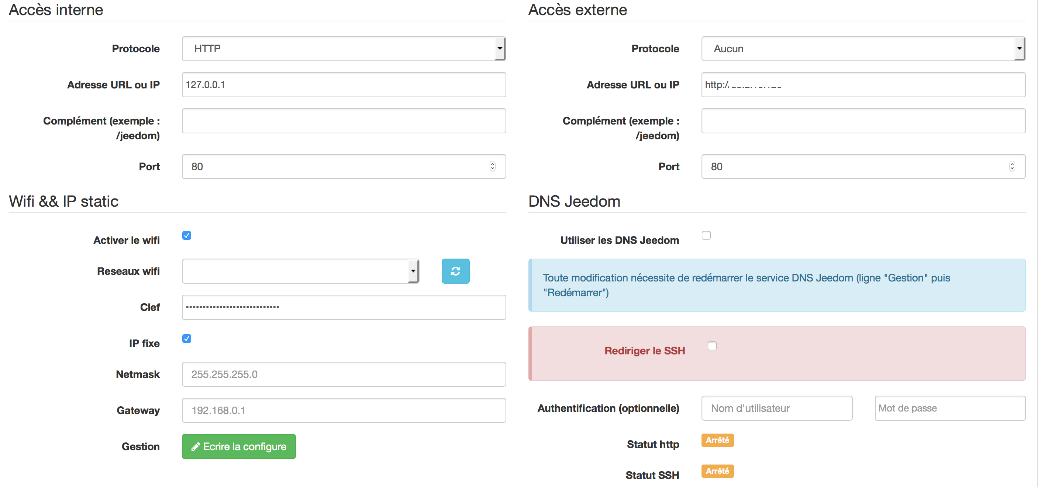The width and height of the screenshot is (1048, 487).
Task: Toggle the Activer le wifi checkbox
Action: [x=187, y=235]
